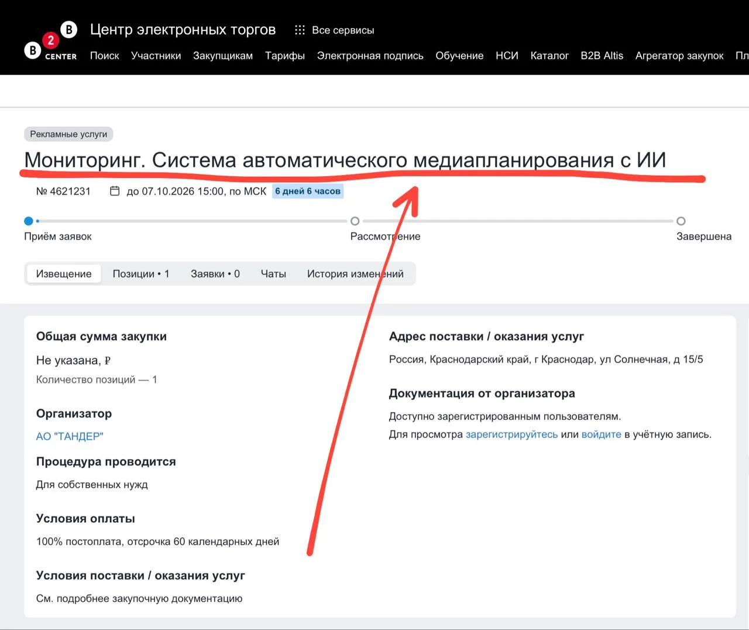
Task: Click См. подробнее закупочную документацию text
Action: 139,598
